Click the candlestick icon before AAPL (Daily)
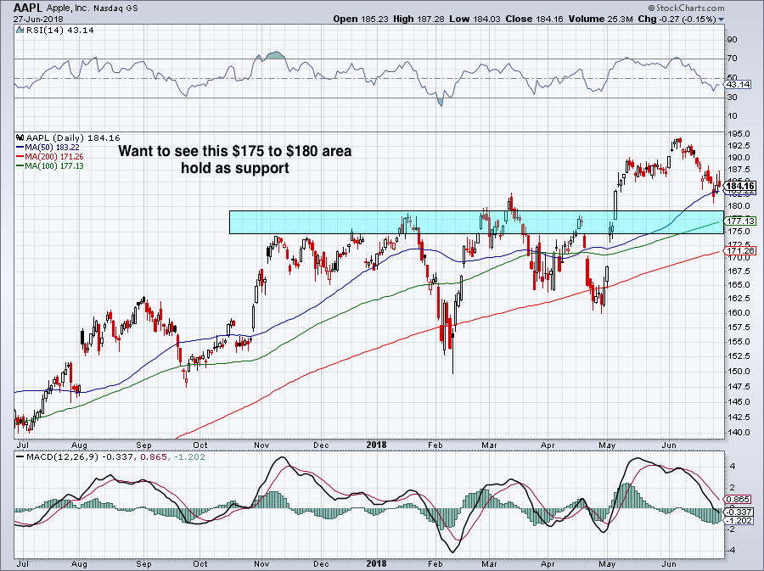Screen dimensions: 764x571 20,137
